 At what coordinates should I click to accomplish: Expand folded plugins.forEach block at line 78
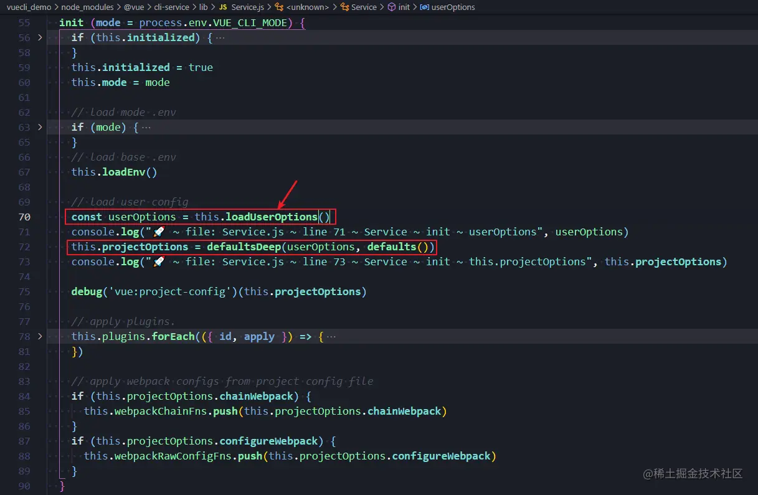pos(40,336)
